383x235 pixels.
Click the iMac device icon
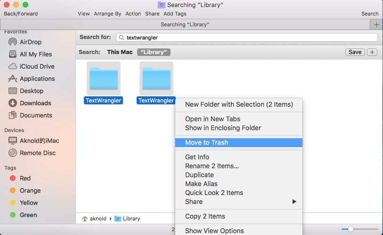[x=13, y=141]
